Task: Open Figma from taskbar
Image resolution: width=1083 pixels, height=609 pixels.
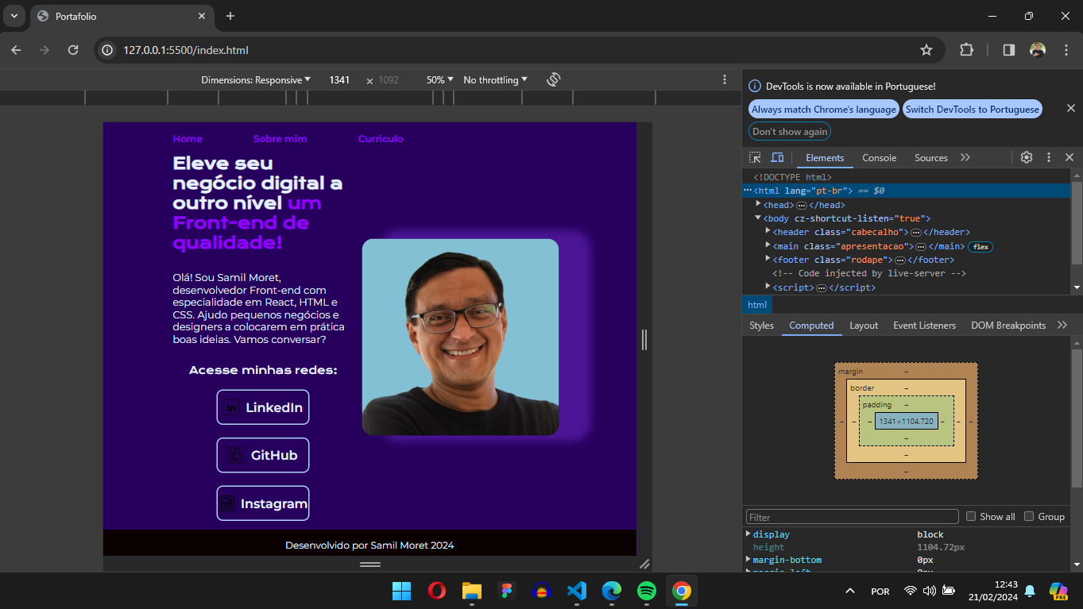Action: [x=506, y=591]
